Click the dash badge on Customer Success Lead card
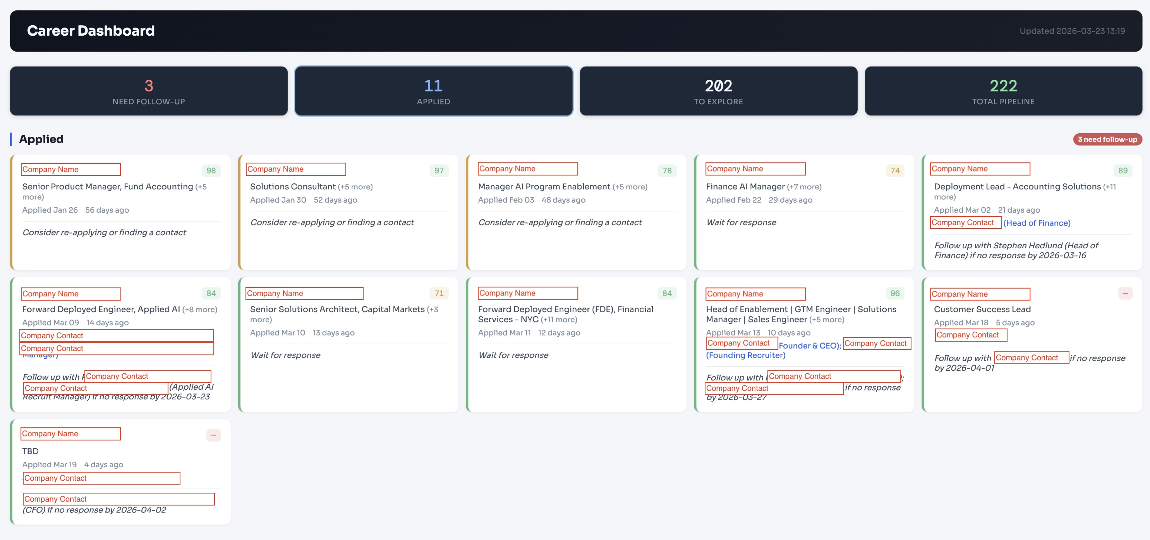The image size is (1150, 540). tap(1125, 294)
